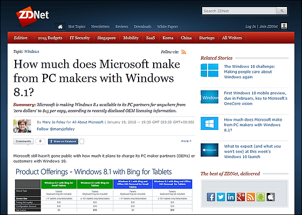Subscribe via the orange RSS follow icon

click(183, 52)
